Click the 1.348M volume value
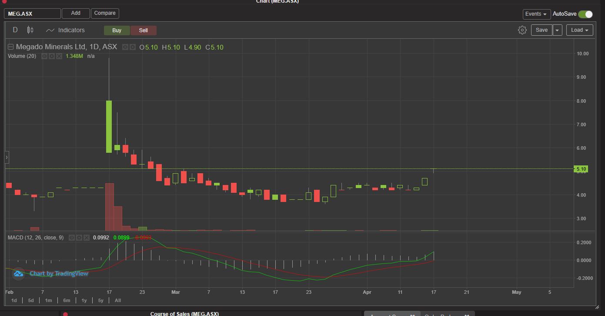 click(x=74, y=56)
